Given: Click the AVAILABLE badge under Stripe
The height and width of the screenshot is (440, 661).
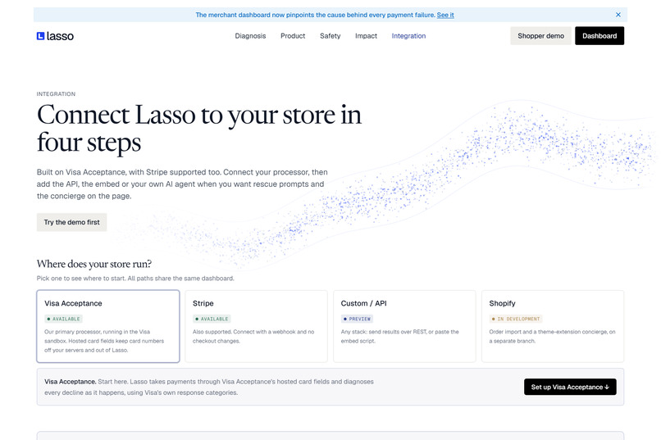Looking at the screenshot, I should [x=212, y=319].
